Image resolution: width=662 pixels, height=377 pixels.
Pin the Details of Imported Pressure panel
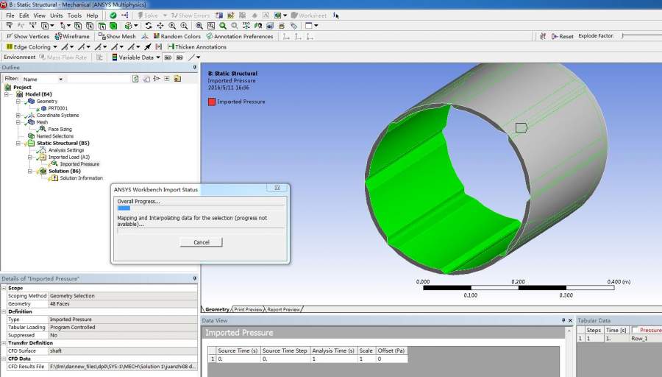point(195,278)
